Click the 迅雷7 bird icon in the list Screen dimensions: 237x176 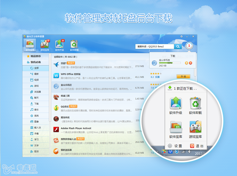tap(56, 65)
